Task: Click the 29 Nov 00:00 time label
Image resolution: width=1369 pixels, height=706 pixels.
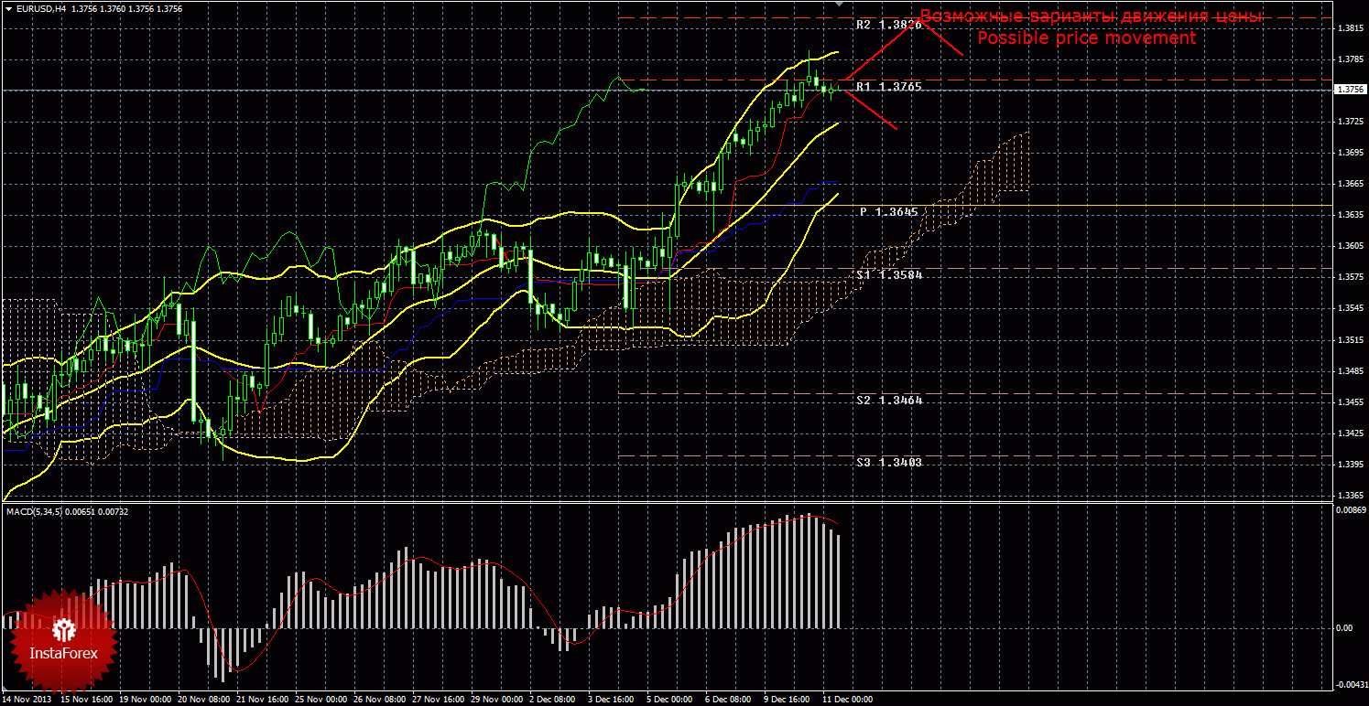Action: point(495,700)
